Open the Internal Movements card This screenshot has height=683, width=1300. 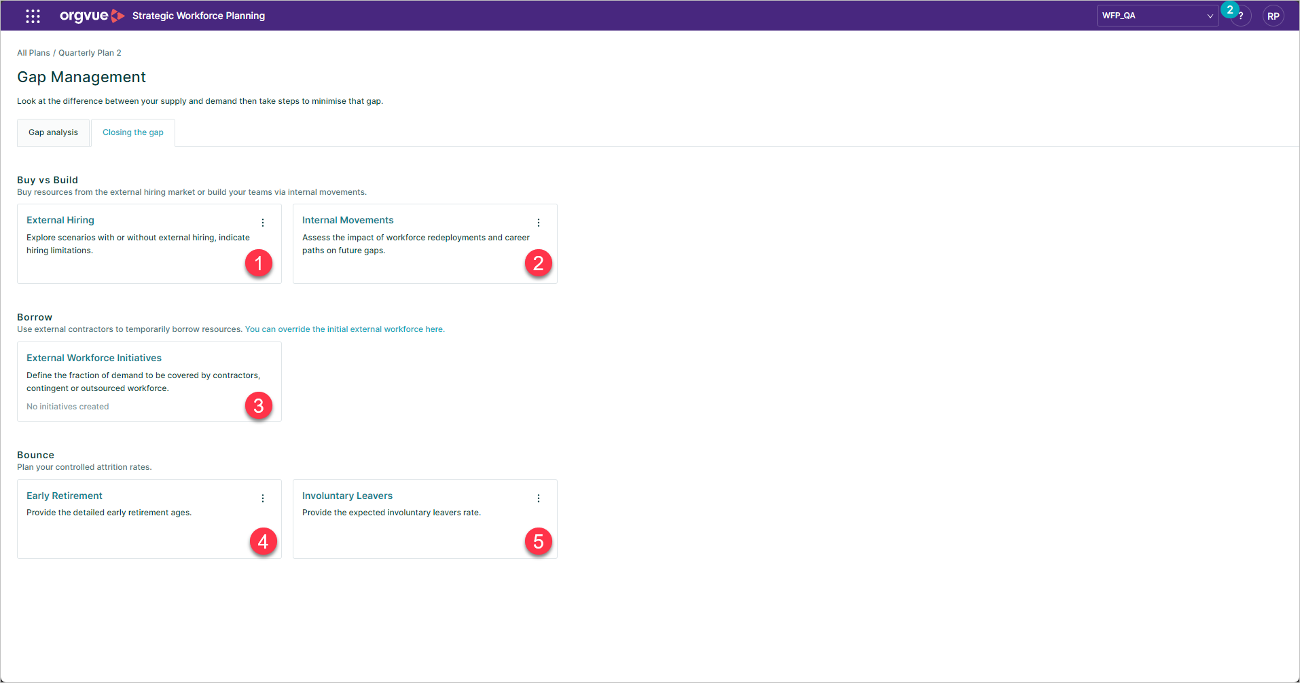click(348, 219)
